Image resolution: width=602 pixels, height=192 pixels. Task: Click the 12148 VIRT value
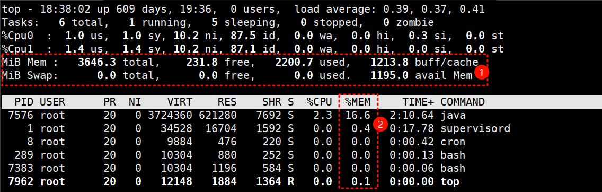coord(176,181)
